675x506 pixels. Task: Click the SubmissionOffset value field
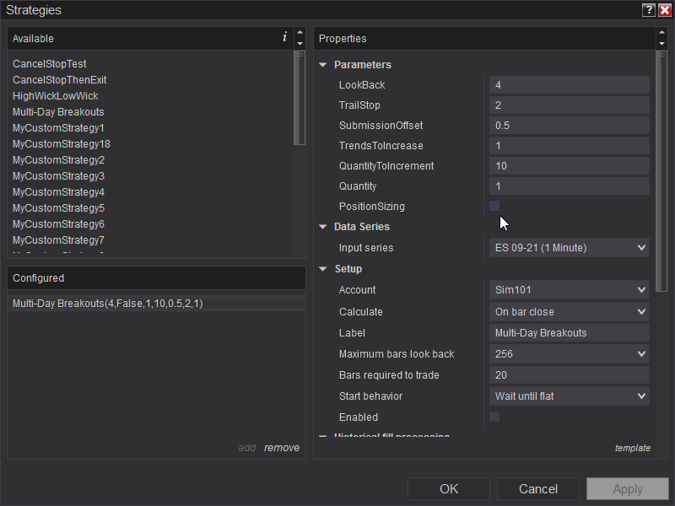(569, 125)
